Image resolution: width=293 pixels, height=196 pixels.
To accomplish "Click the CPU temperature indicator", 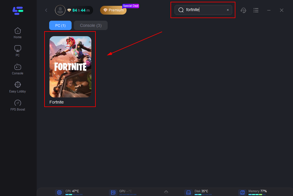I will [69, 192].
